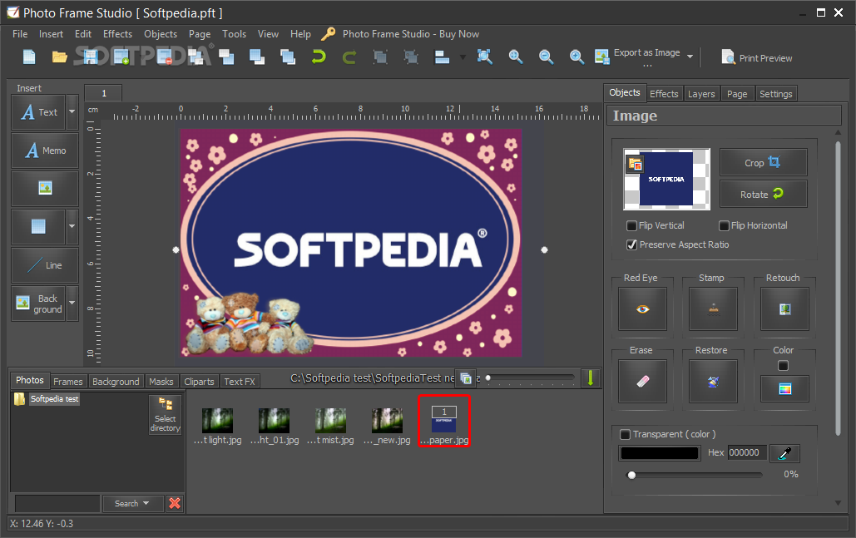Click the insert image icon in Insert panel

tap(45, 188)
